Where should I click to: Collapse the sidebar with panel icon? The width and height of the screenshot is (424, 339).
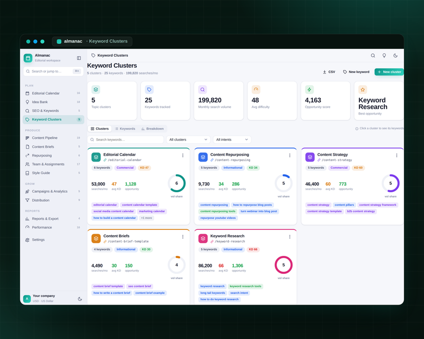(x=78, y=58)
